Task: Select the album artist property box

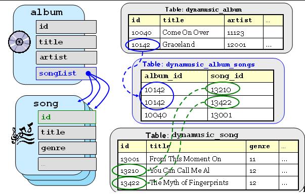Action: tap(66, 57)
